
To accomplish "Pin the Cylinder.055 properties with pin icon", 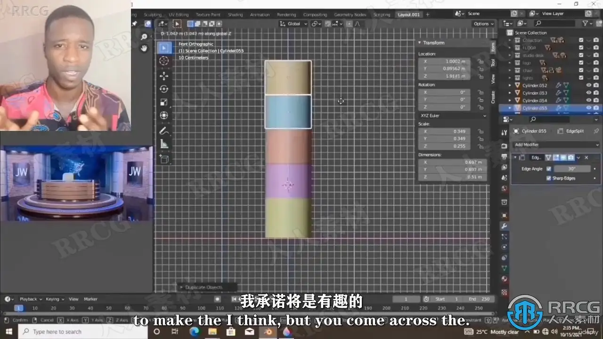I will [x=596, y=131].
